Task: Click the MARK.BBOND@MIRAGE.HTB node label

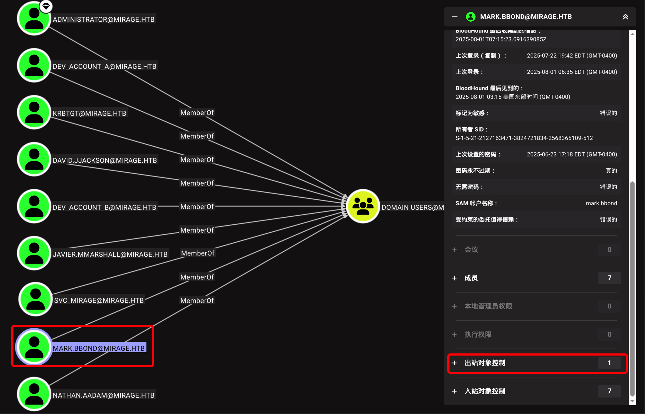Action: pyautogui.click(x=99, y=348)
